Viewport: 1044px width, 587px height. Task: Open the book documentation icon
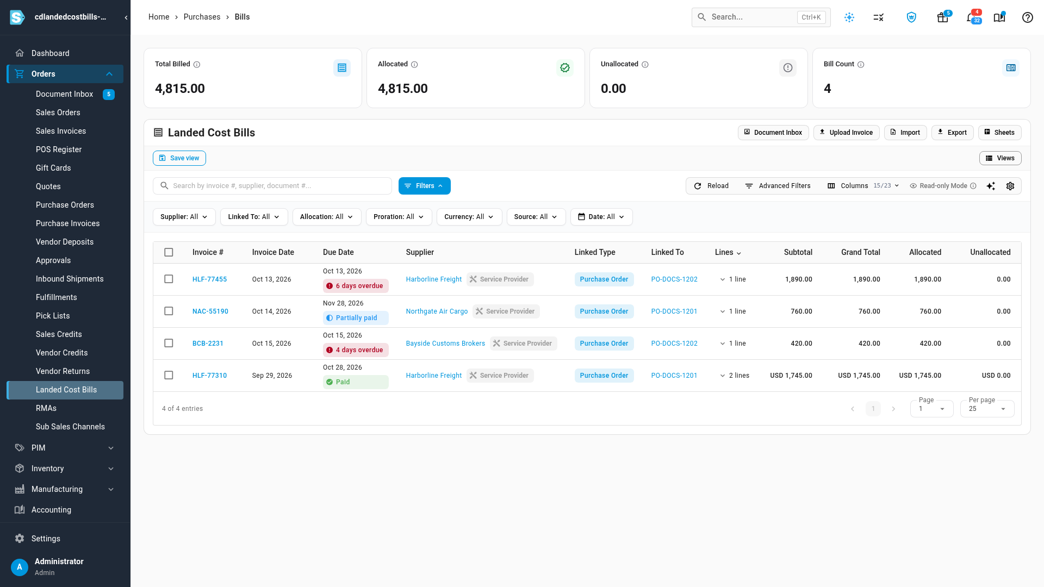click(x=999, y=17)
